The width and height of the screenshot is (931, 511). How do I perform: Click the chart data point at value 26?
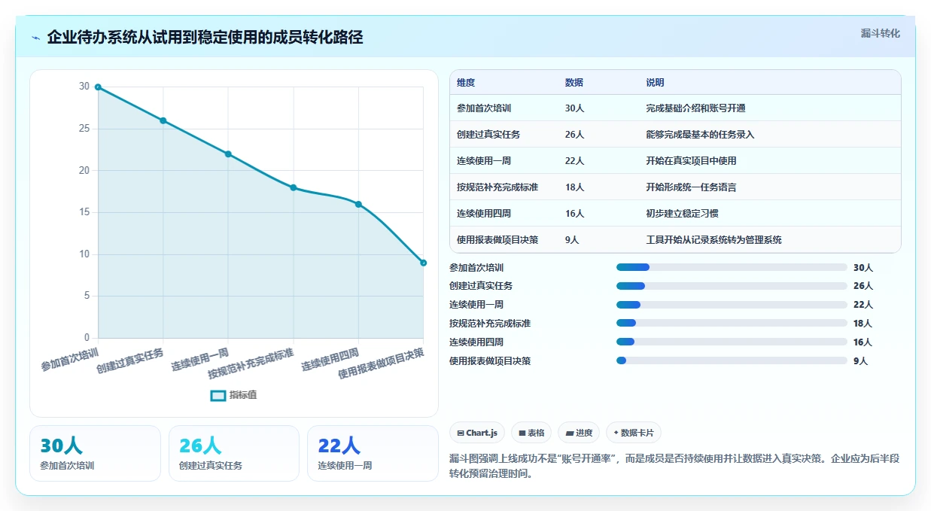[x=163, y=120]
